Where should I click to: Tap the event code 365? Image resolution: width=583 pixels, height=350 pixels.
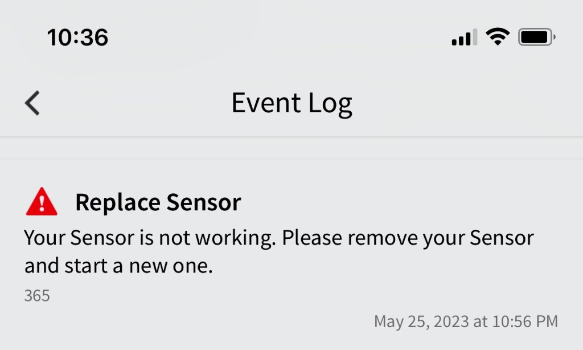coord(37,296)
